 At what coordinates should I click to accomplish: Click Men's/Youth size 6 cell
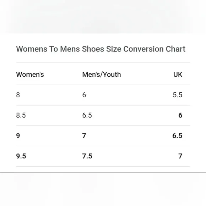84,95
